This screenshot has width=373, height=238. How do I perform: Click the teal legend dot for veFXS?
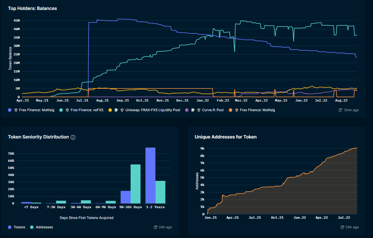pos(61,110)
